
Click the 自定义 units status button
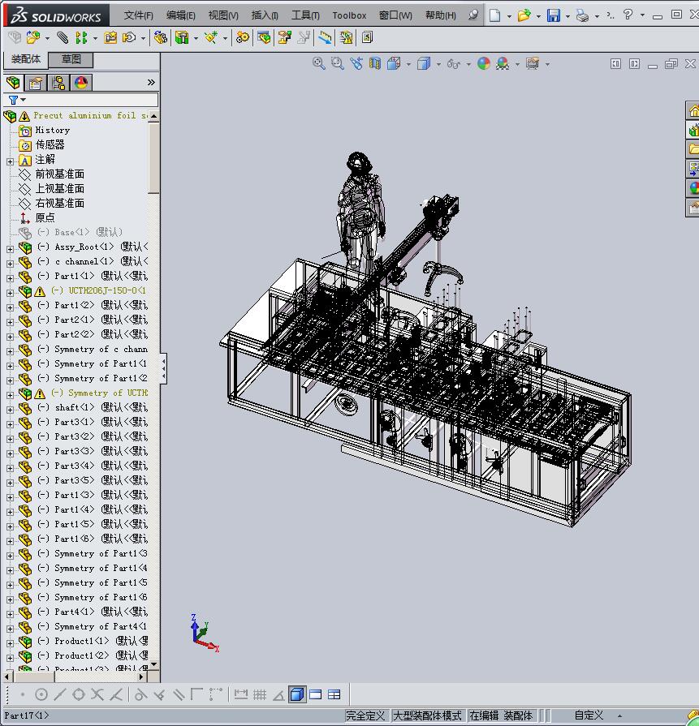coord(589,715)
